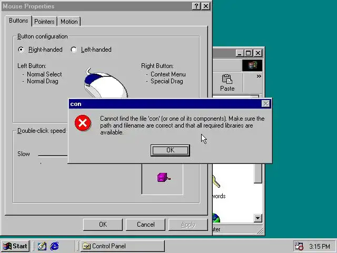The image size is (337, 253).
Task: Close the con error dialog
Action: tap(266, 104)
